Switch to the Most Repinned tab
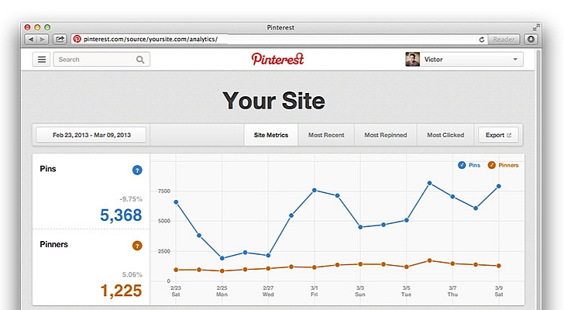The height and width of the screenshot is (310, 564). (386, 135)
